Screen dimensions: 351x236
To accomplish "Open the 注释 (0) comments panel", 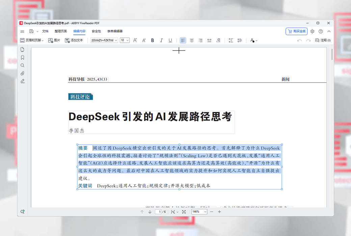I will coord(323,40).
